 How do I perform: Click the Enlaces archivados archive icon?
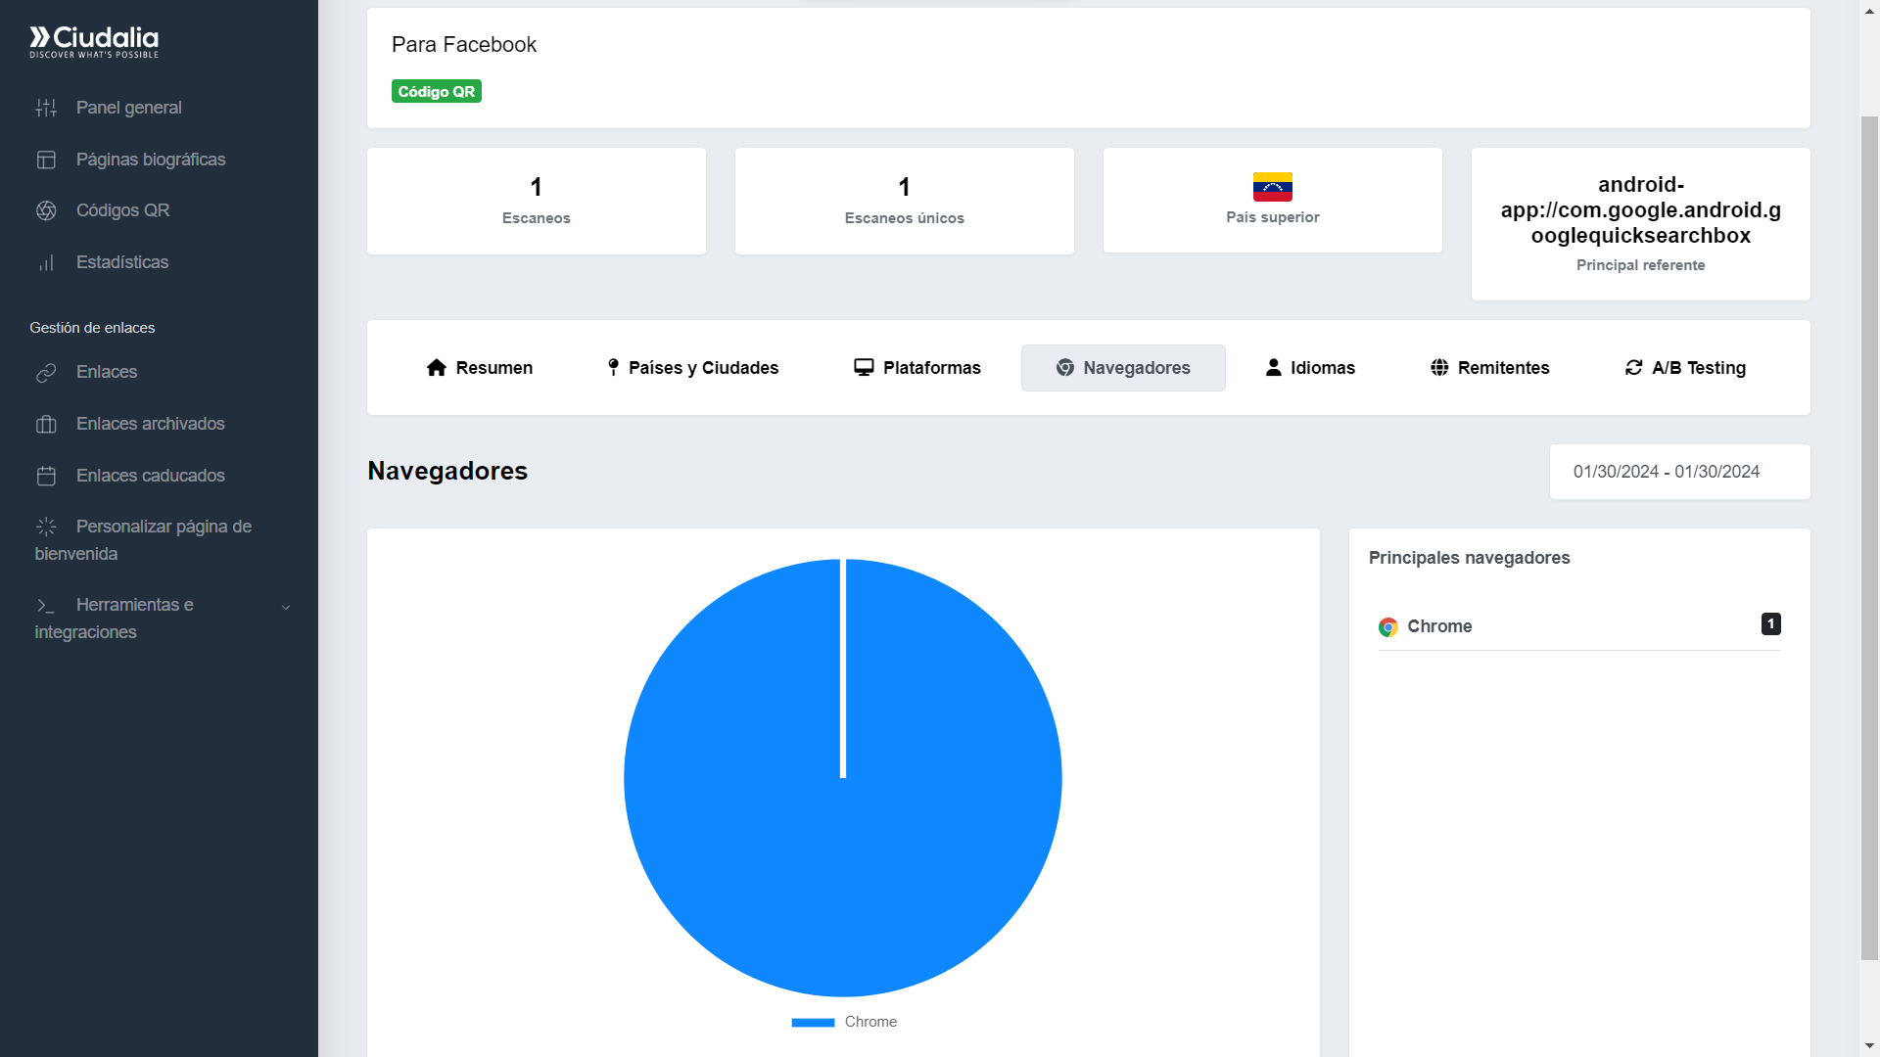pyautogui.click(x=46, y=424)
